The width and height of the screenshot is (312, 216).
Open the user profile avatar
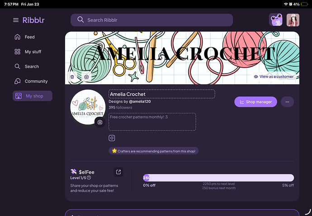[293, 20]
